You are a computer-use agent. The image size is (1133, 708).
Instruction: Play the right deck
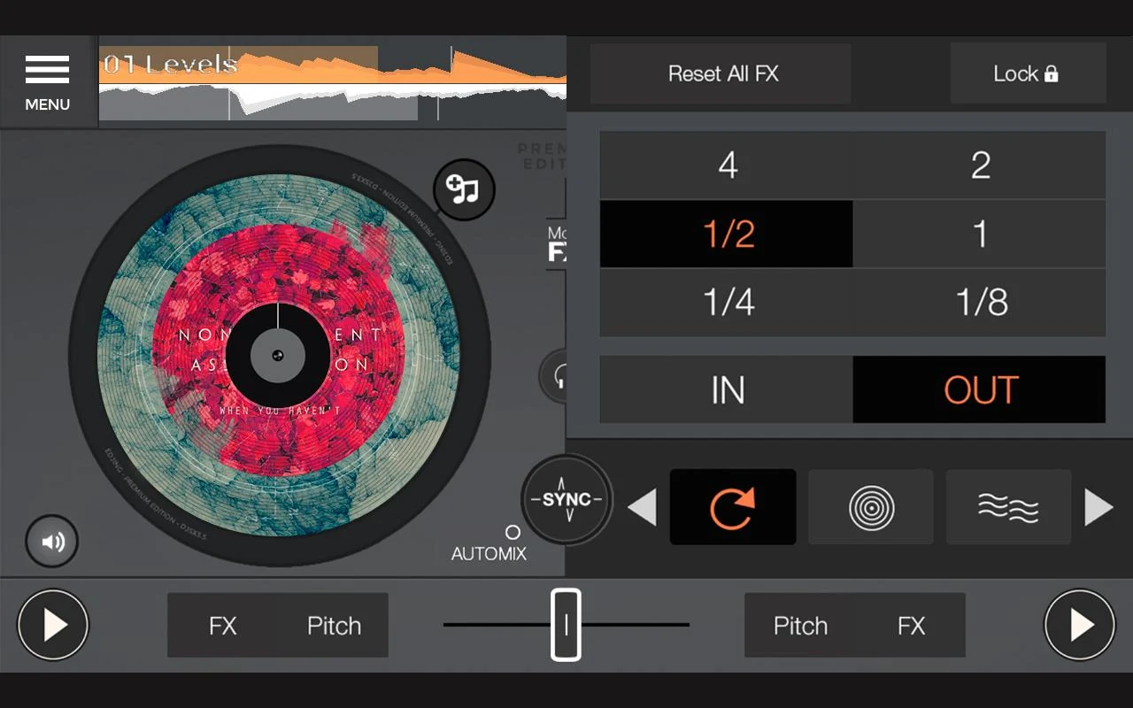point(1080,625)
